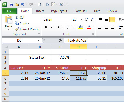Screen dimensions: 124x102
Task: Toggle Bold formatting
Action: (46, 27)
